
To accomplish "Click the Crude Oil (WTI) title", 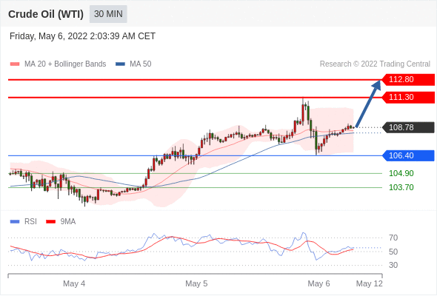I will coord(46,14).
